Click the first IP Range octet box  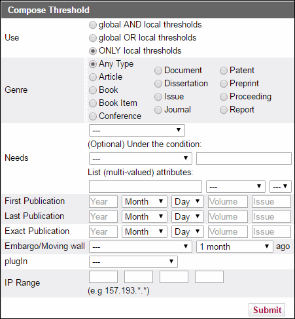pos(103,277)
